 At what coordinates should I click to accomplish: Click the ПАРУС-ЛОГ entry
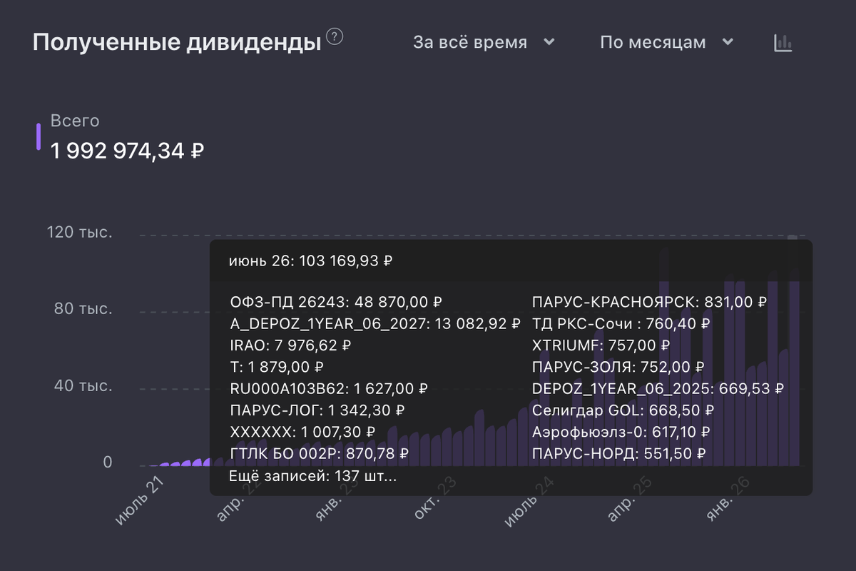(x=317, y=410)
